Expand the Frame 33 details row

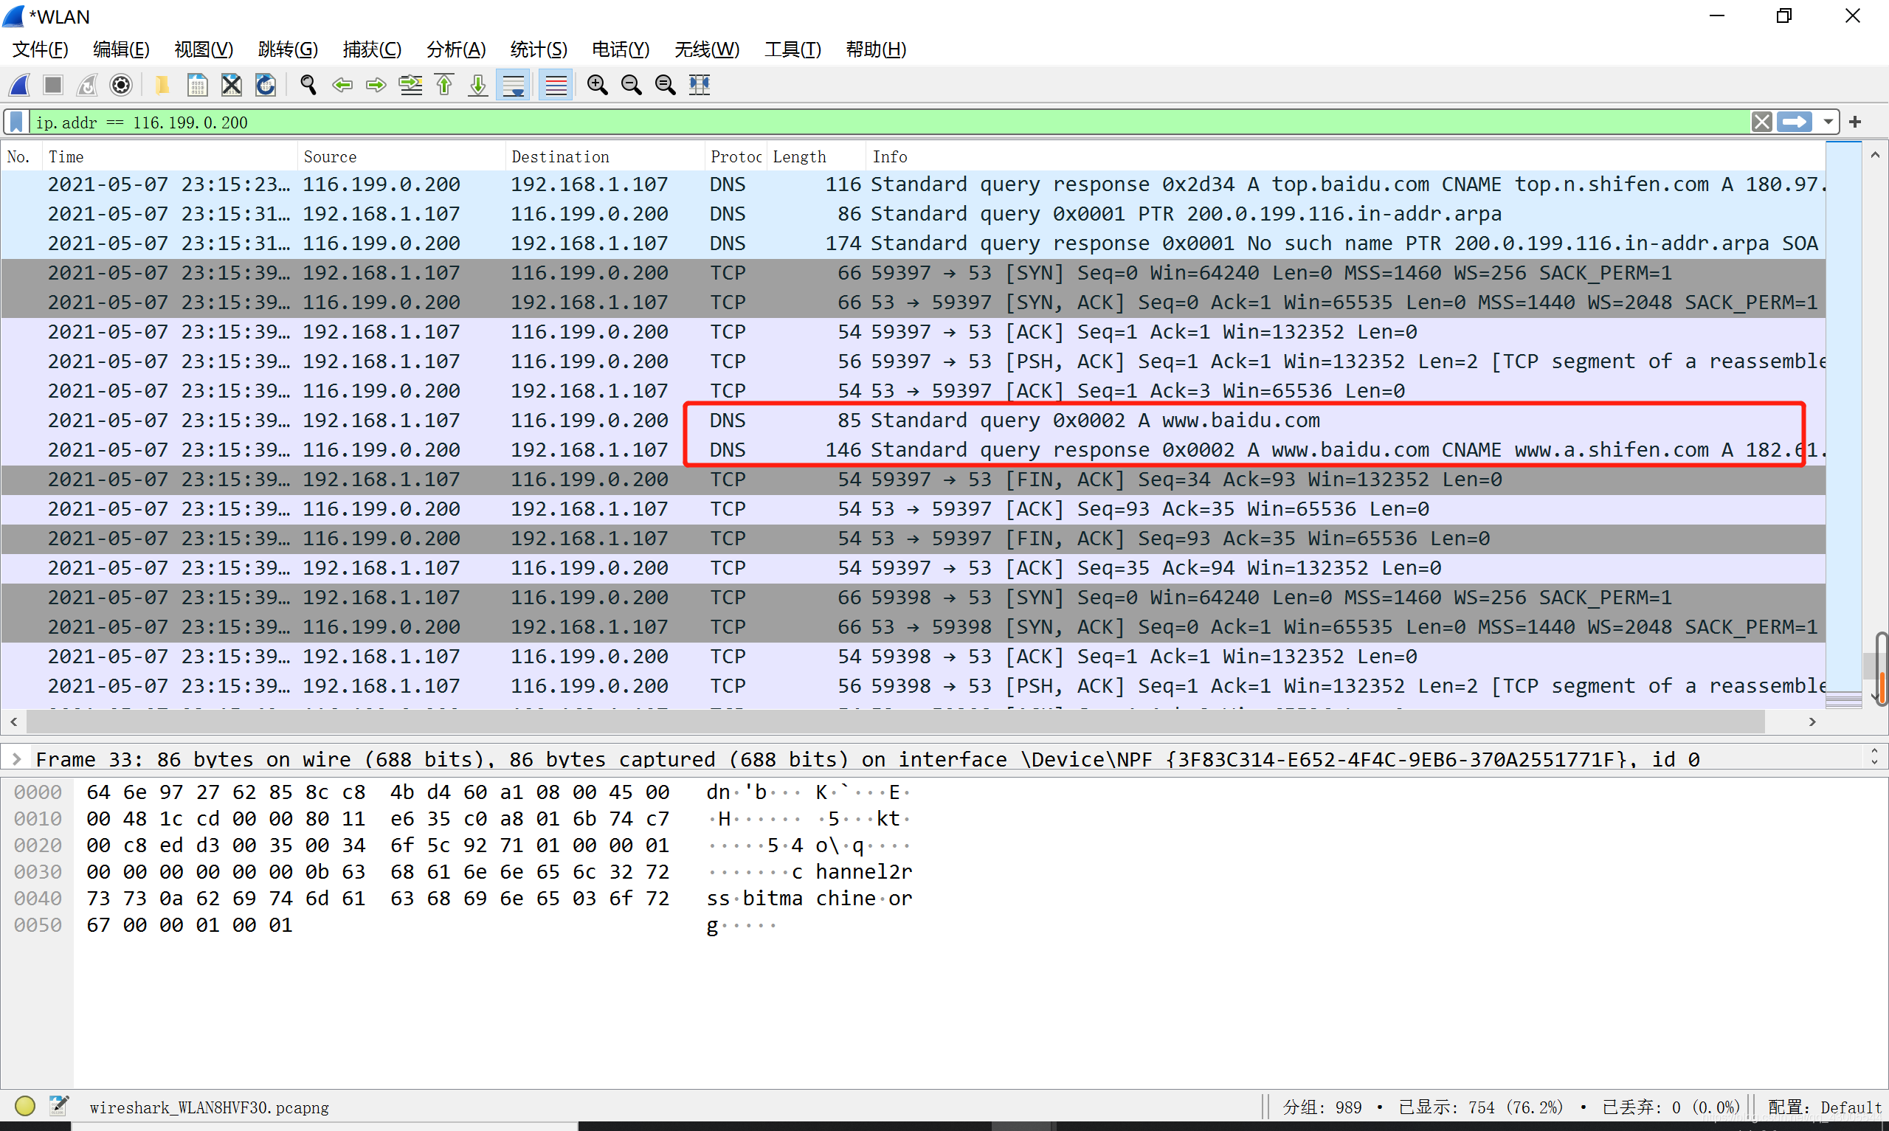(x=16, y=758)
